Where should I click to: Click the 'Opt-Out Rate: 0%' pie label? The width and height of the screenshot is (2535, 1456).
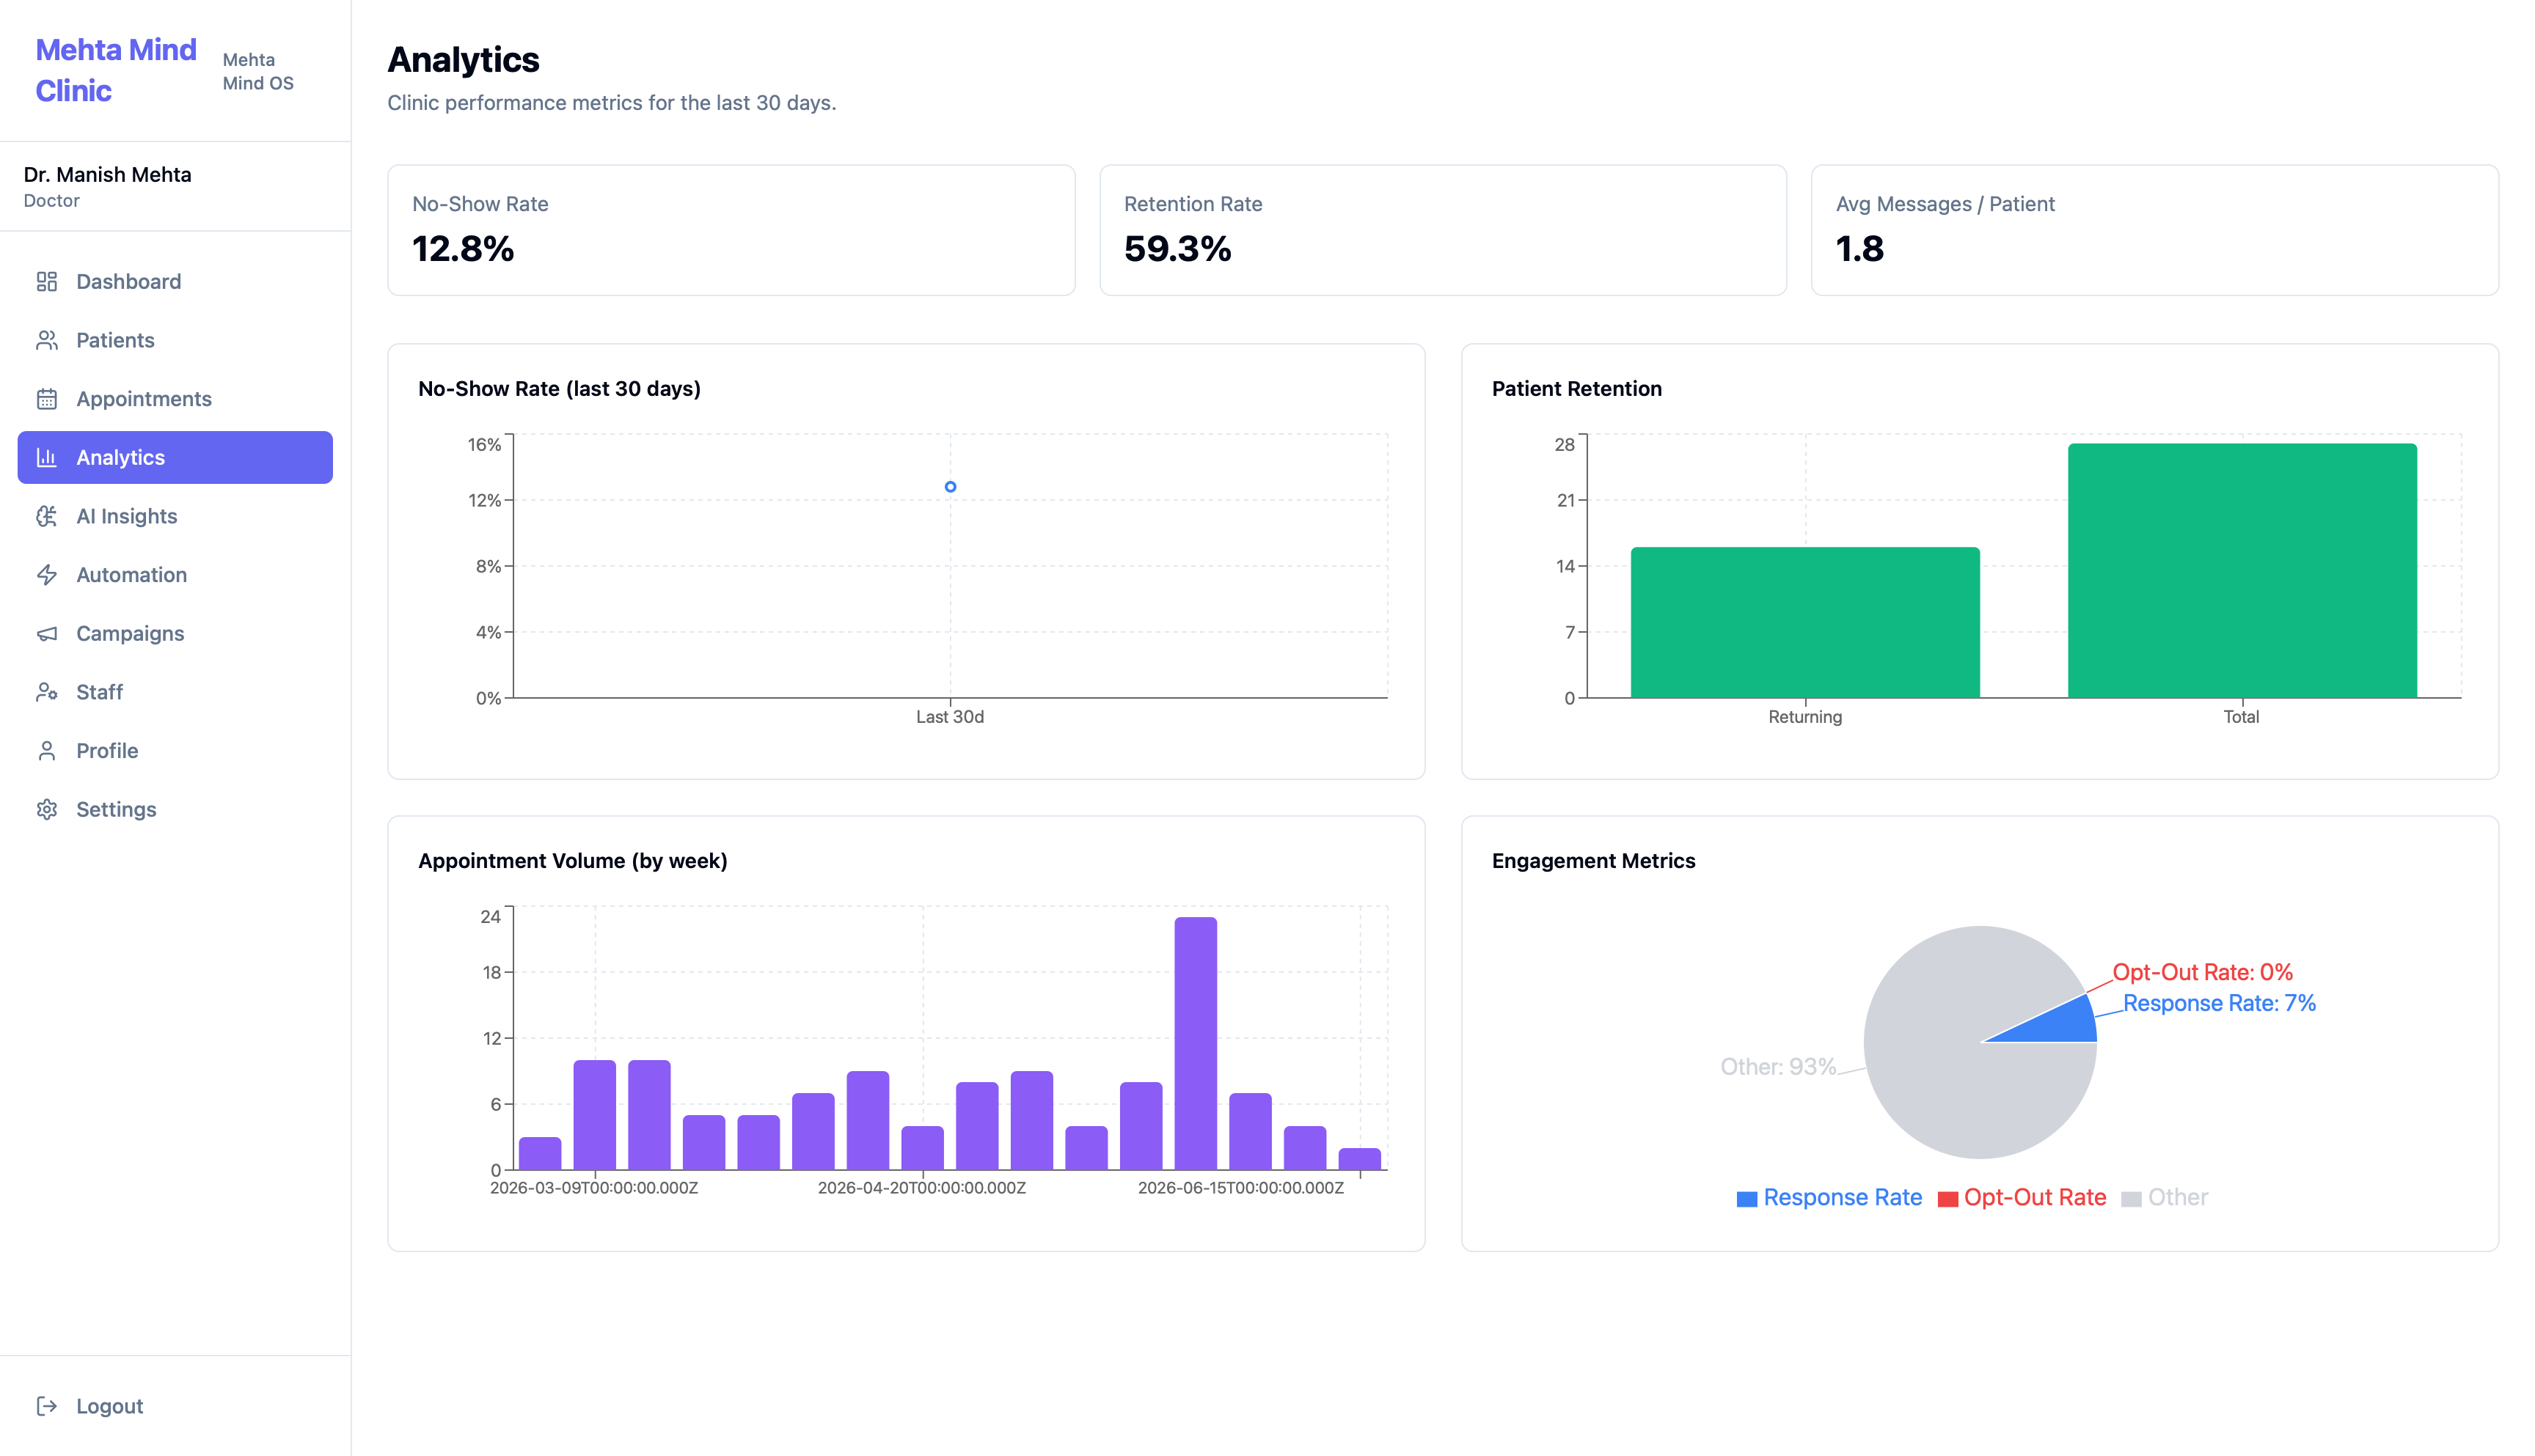click(2202, 972)
